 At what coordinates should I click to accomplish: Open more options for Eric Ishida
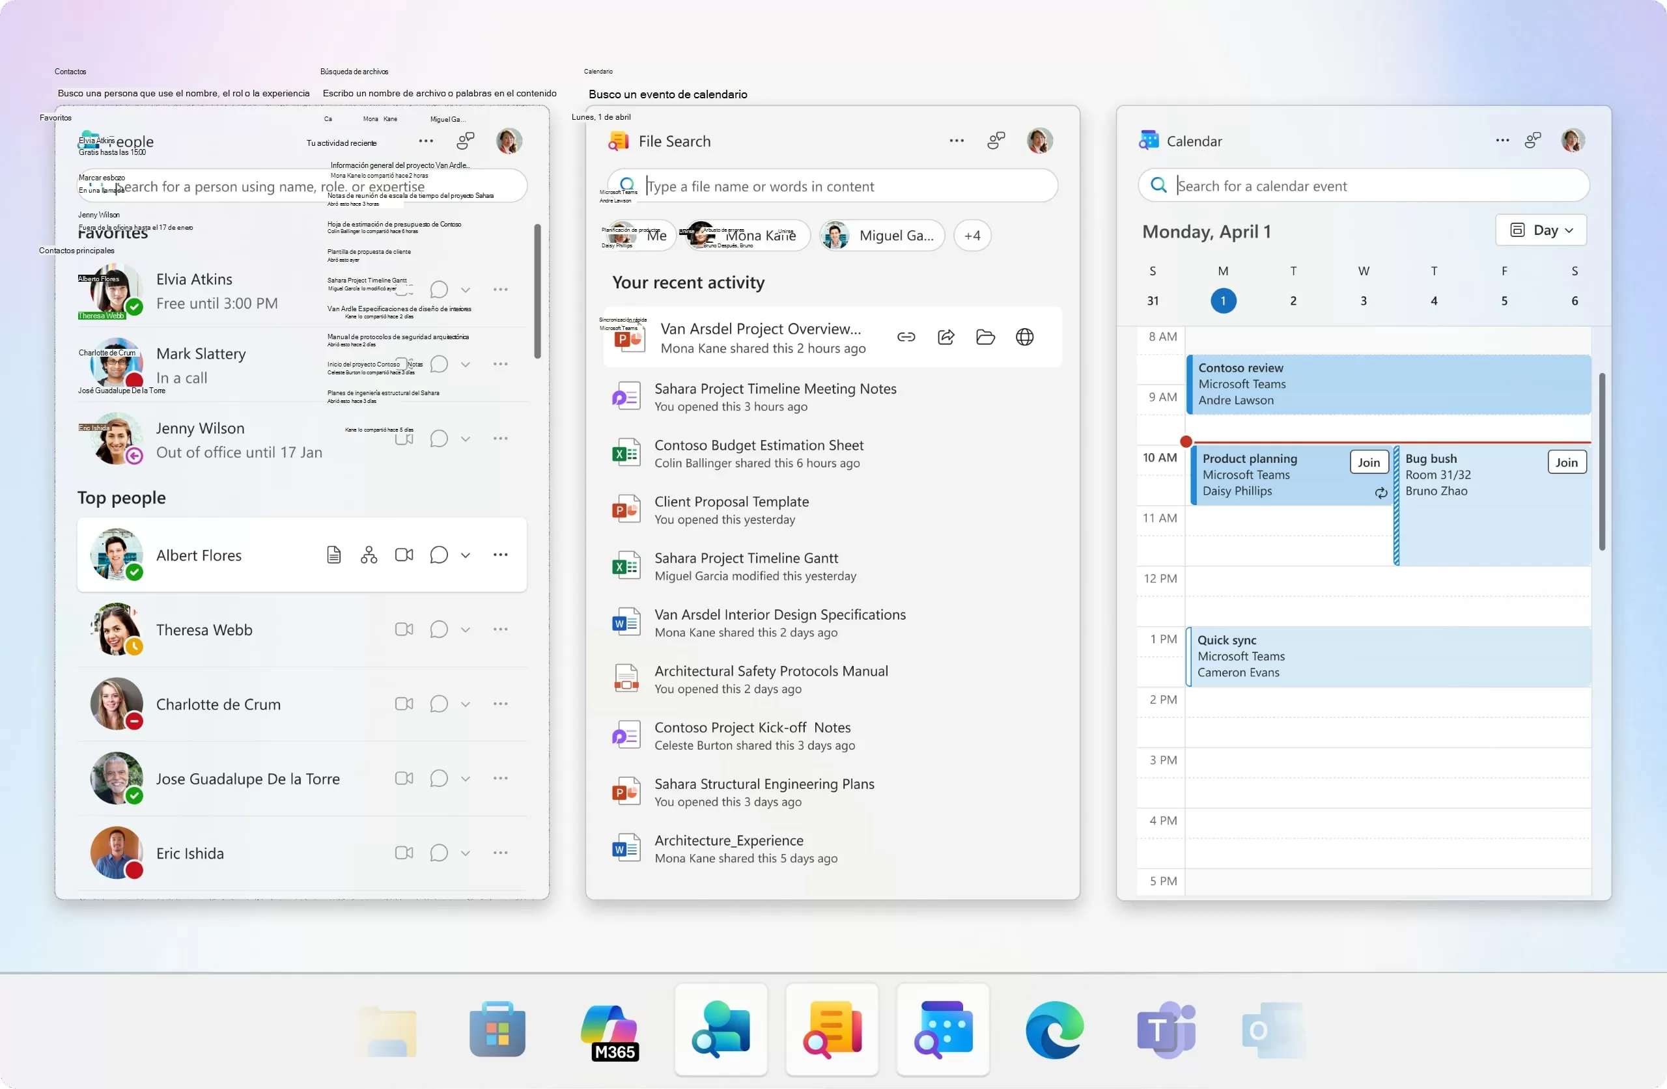(500, 852)
